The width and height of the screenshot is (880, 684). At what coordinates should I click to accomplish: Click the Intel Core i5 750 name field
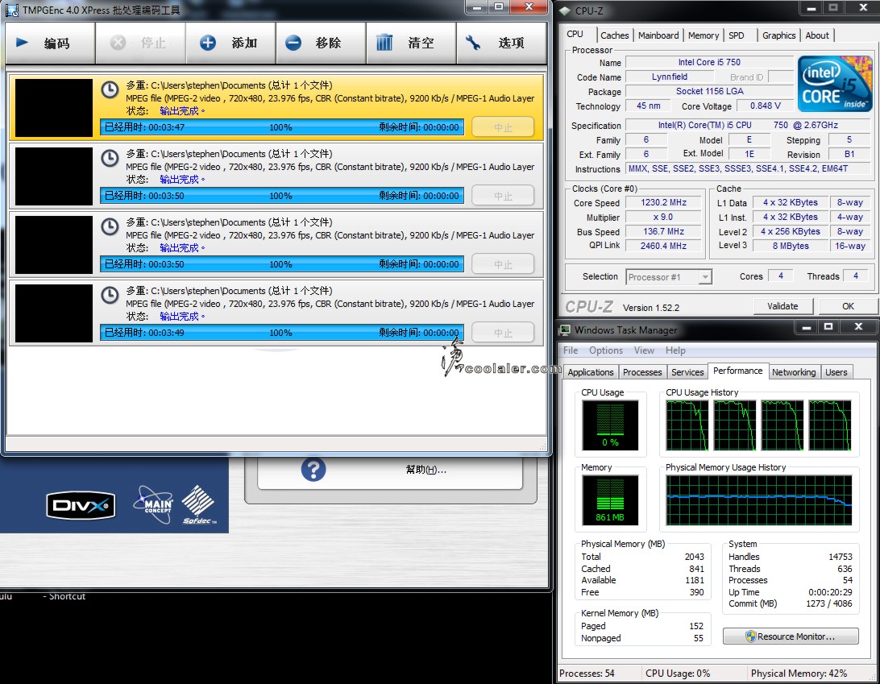coord(709,62)
